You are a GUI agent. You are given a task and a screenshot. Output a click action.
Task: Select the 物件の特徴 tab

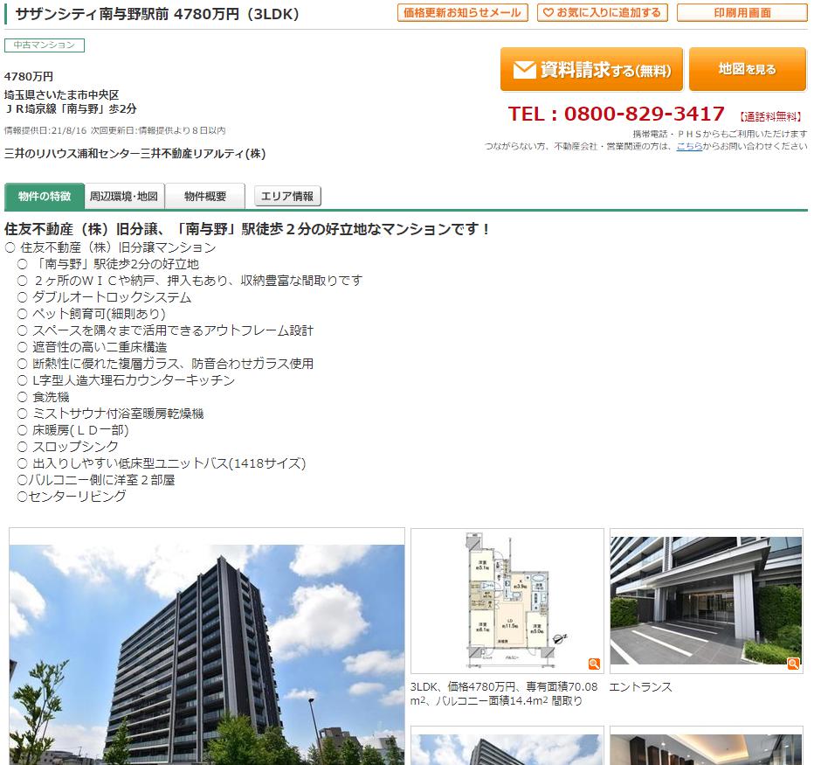(45, 196)
